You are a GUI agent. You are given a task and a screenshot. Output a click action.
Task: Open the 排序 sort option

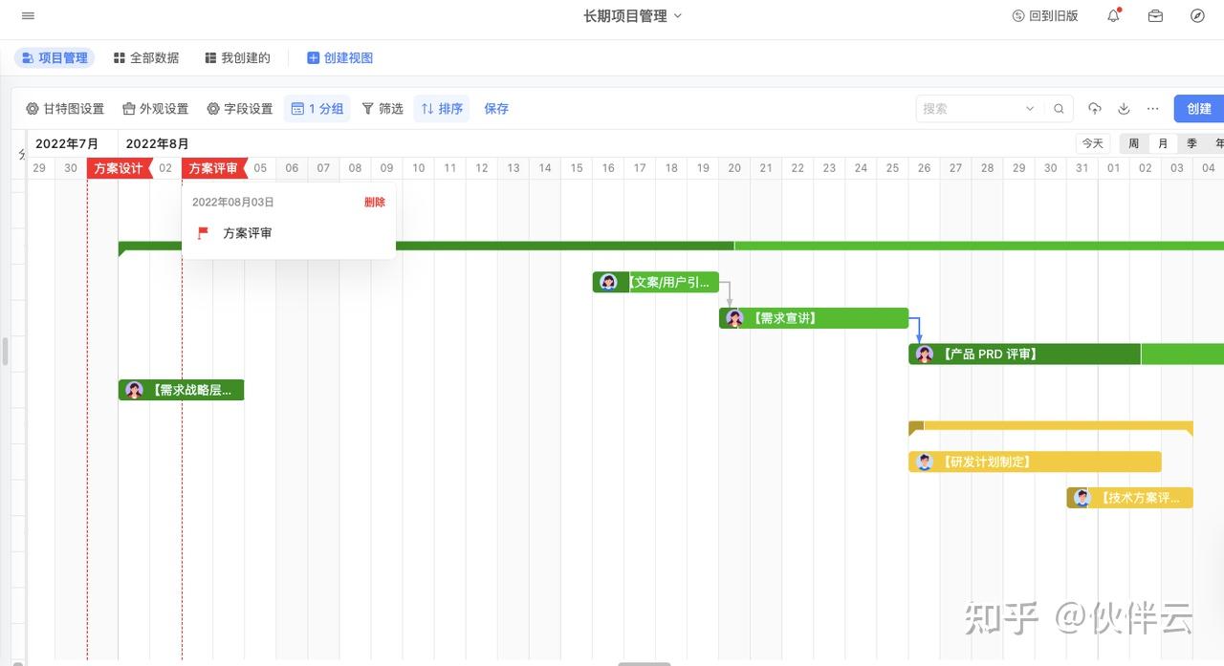click(x=442, y=109)
